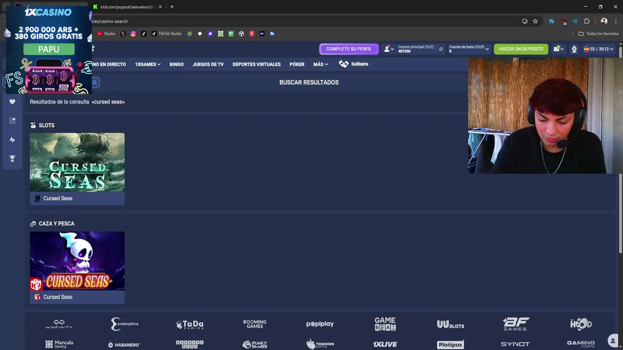Open the messages envelope dropdown
Screen dimensions: 623x350
pos(559,49)
